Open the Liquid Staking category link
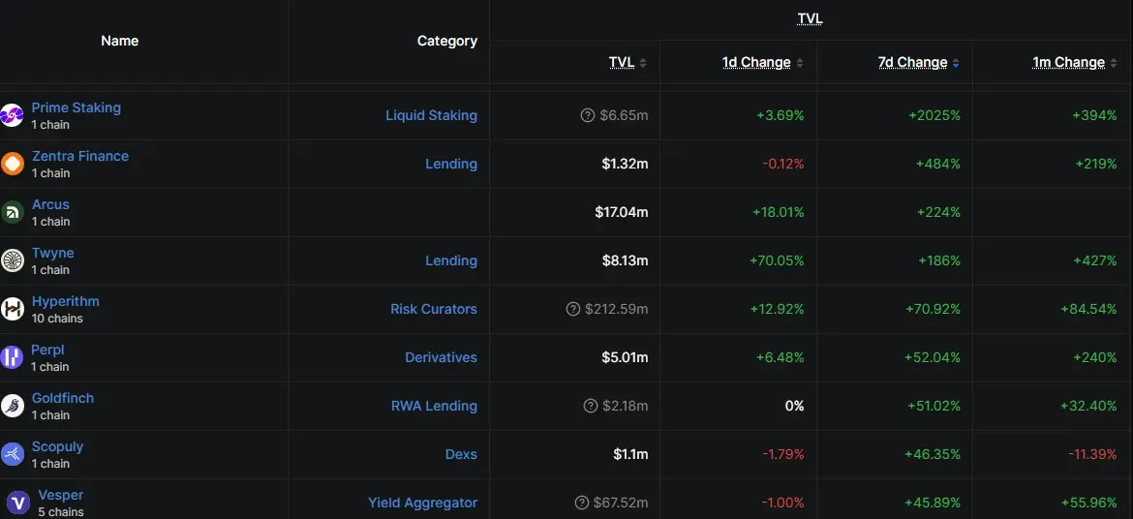The image size is (1133, 519). 431,115
